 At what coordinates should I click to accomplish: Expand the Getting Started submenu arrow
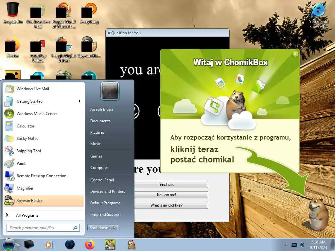[80, 101]
